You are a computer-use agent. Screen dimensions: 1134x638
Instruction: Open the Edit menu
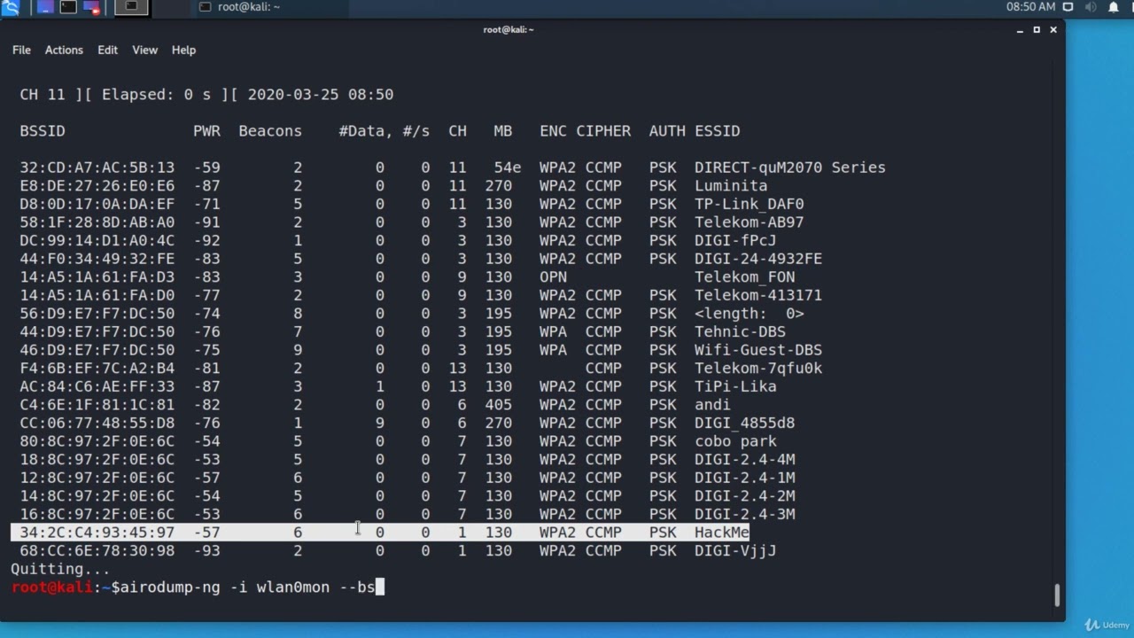click(x=107, y=50)
